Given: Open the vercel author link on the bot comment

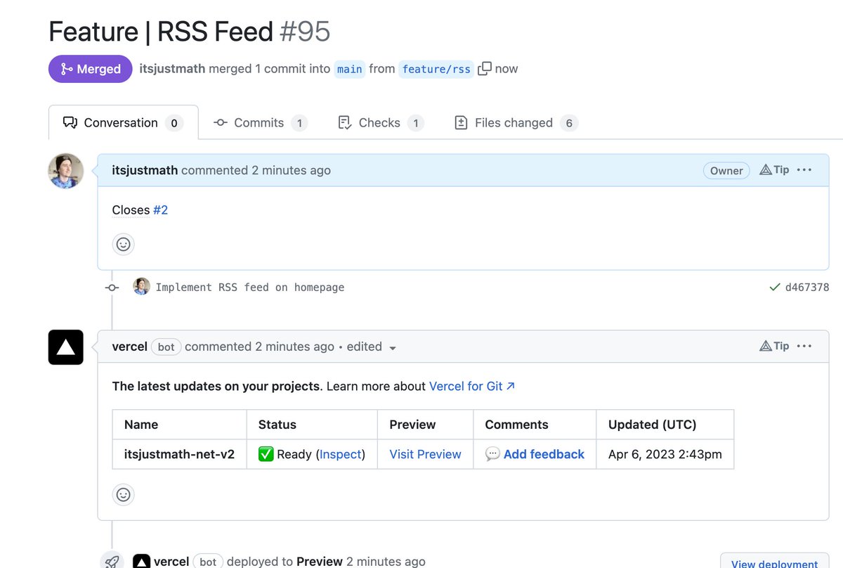Looking at the screenshot, I should tap(130, 347).
